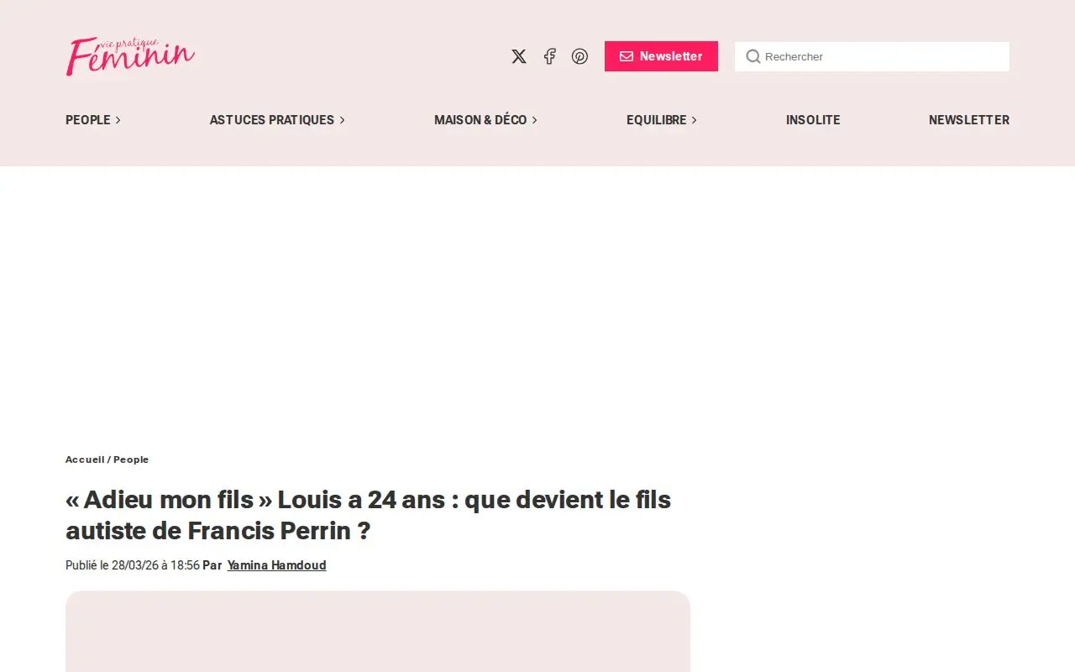Click the Féminin vie pratique logo
The height and width of the screenshot is (672, 1075).
coord(130,56)
